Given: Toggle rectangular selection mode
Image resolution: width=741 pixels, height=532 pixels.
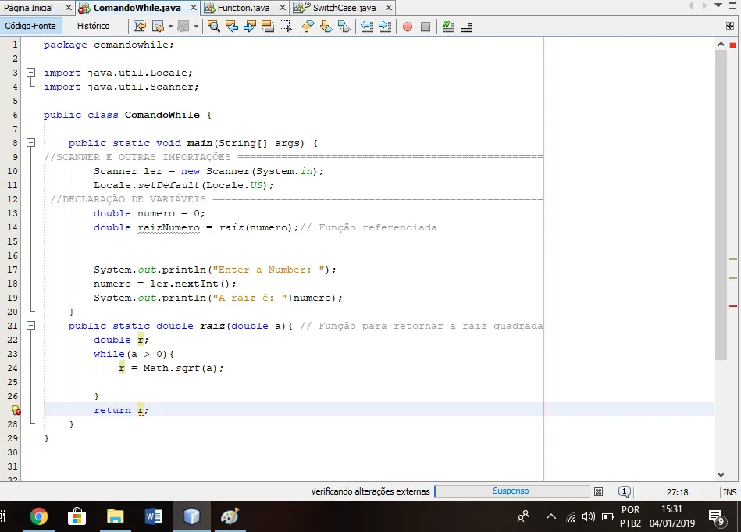Looking at the screenshot, I should (285, 27).
